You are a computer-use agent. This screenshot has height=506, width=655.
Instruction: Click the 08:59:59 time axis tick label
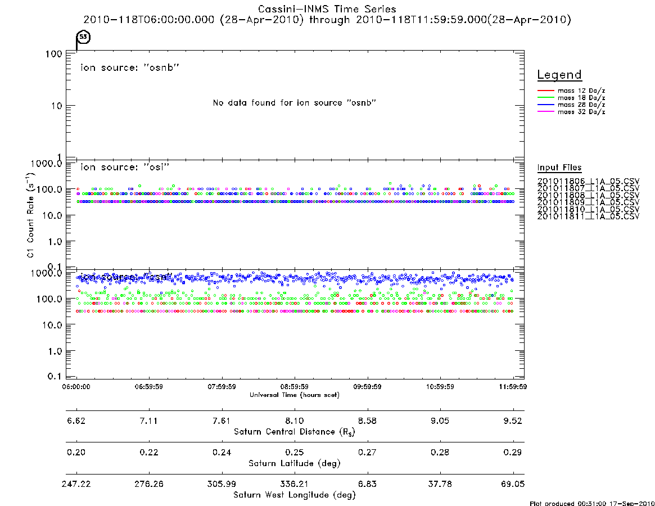coord(295,387)
